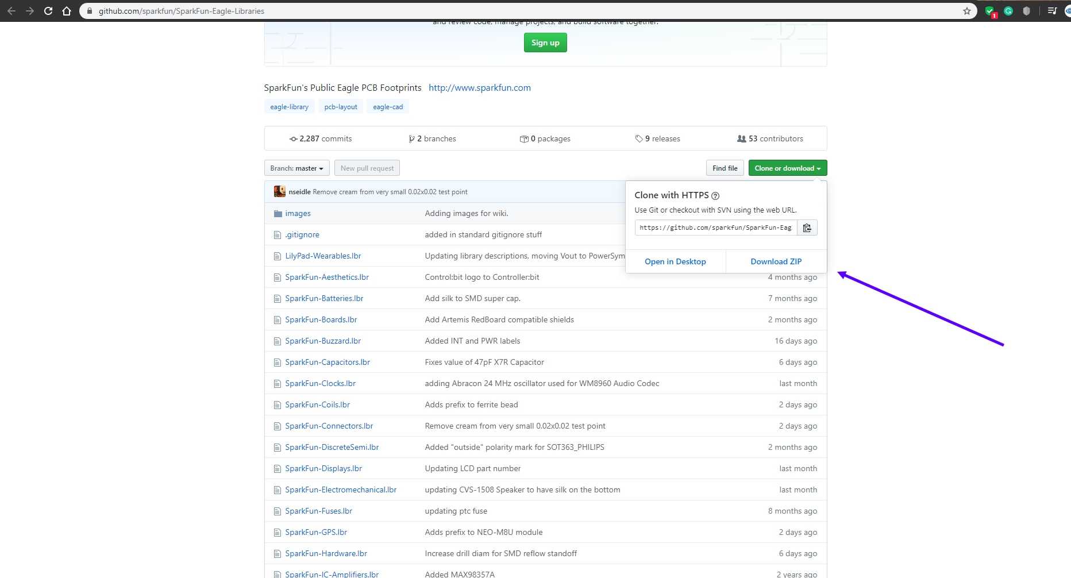
Task: Click the Sign up button
Action: (x=545, y=43)
